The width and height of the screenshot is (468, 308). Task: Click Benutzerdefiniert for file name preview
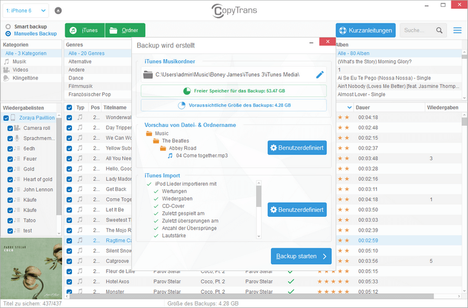(297, 148)
